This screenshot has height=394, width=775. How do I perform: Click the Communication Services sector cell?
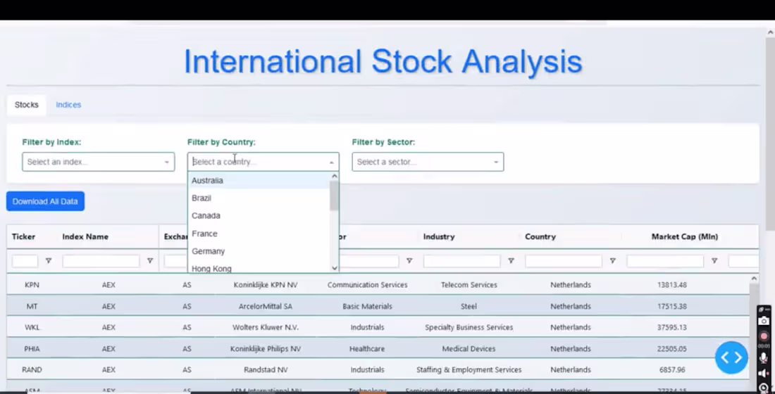[x=367, y=285]
